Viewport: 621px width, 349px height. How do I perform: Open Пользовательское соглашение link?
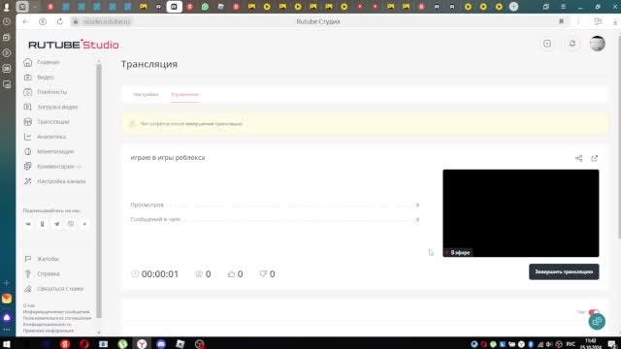(57, 318)
